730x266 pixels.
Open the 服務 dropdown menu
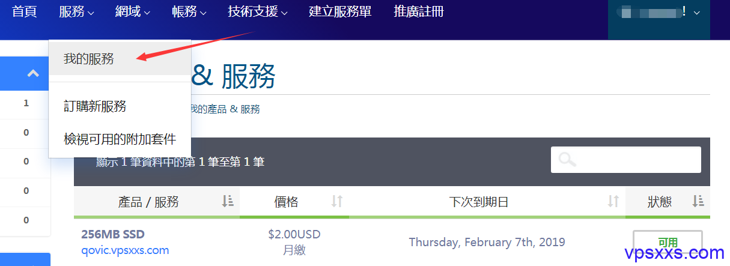pos(77,11)
